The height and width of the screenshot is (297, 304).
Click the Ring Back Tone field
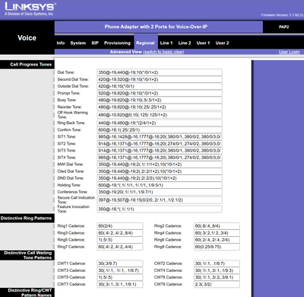[160, 123]
